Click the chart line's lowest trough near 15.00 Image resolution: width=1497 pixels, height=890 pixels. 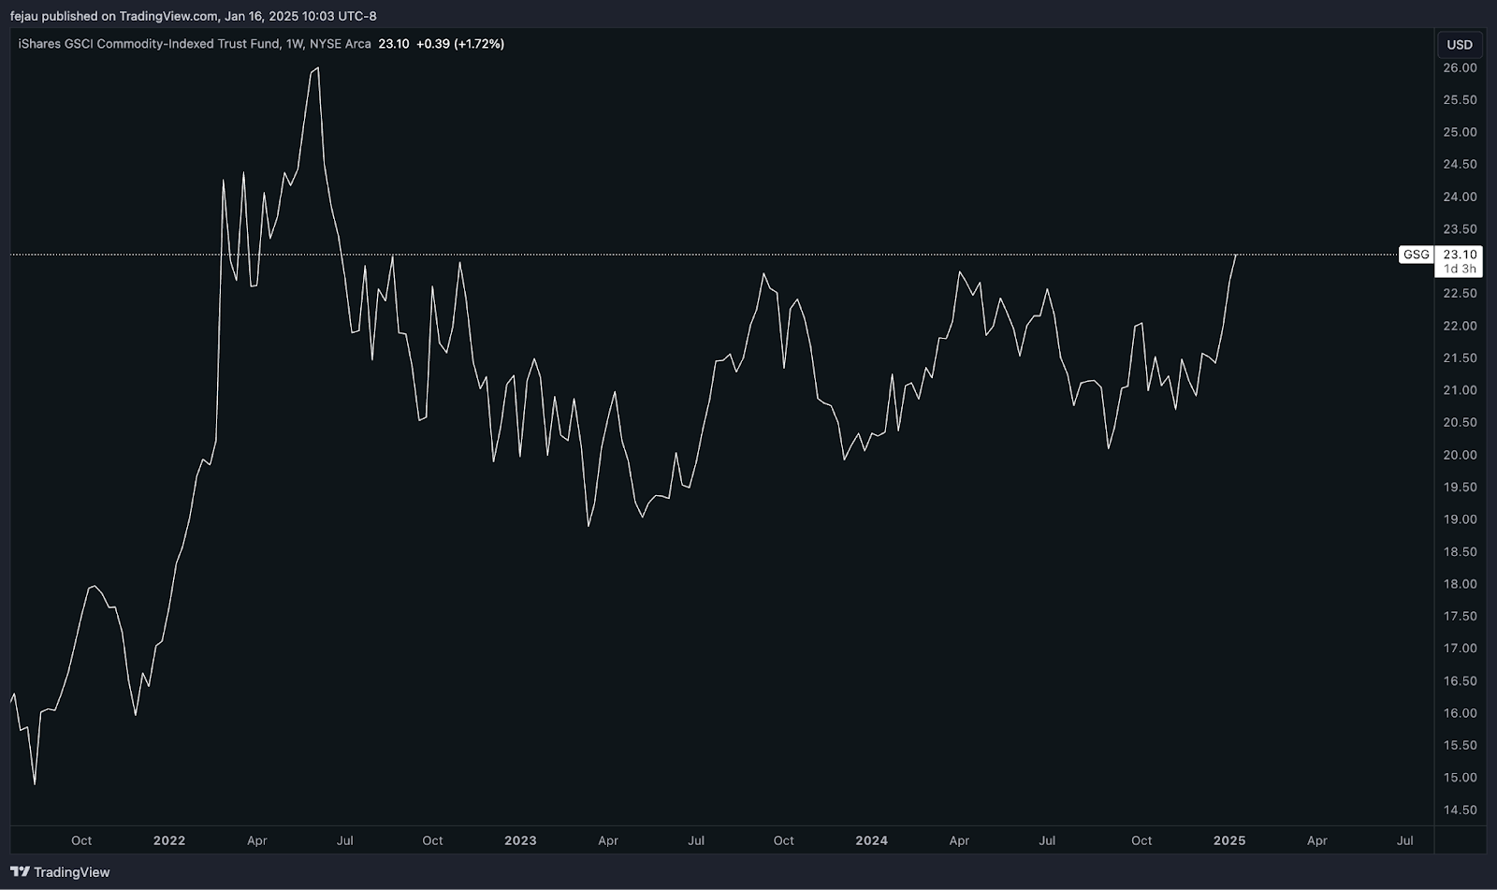pyautogui.click(x=35, y=783)
